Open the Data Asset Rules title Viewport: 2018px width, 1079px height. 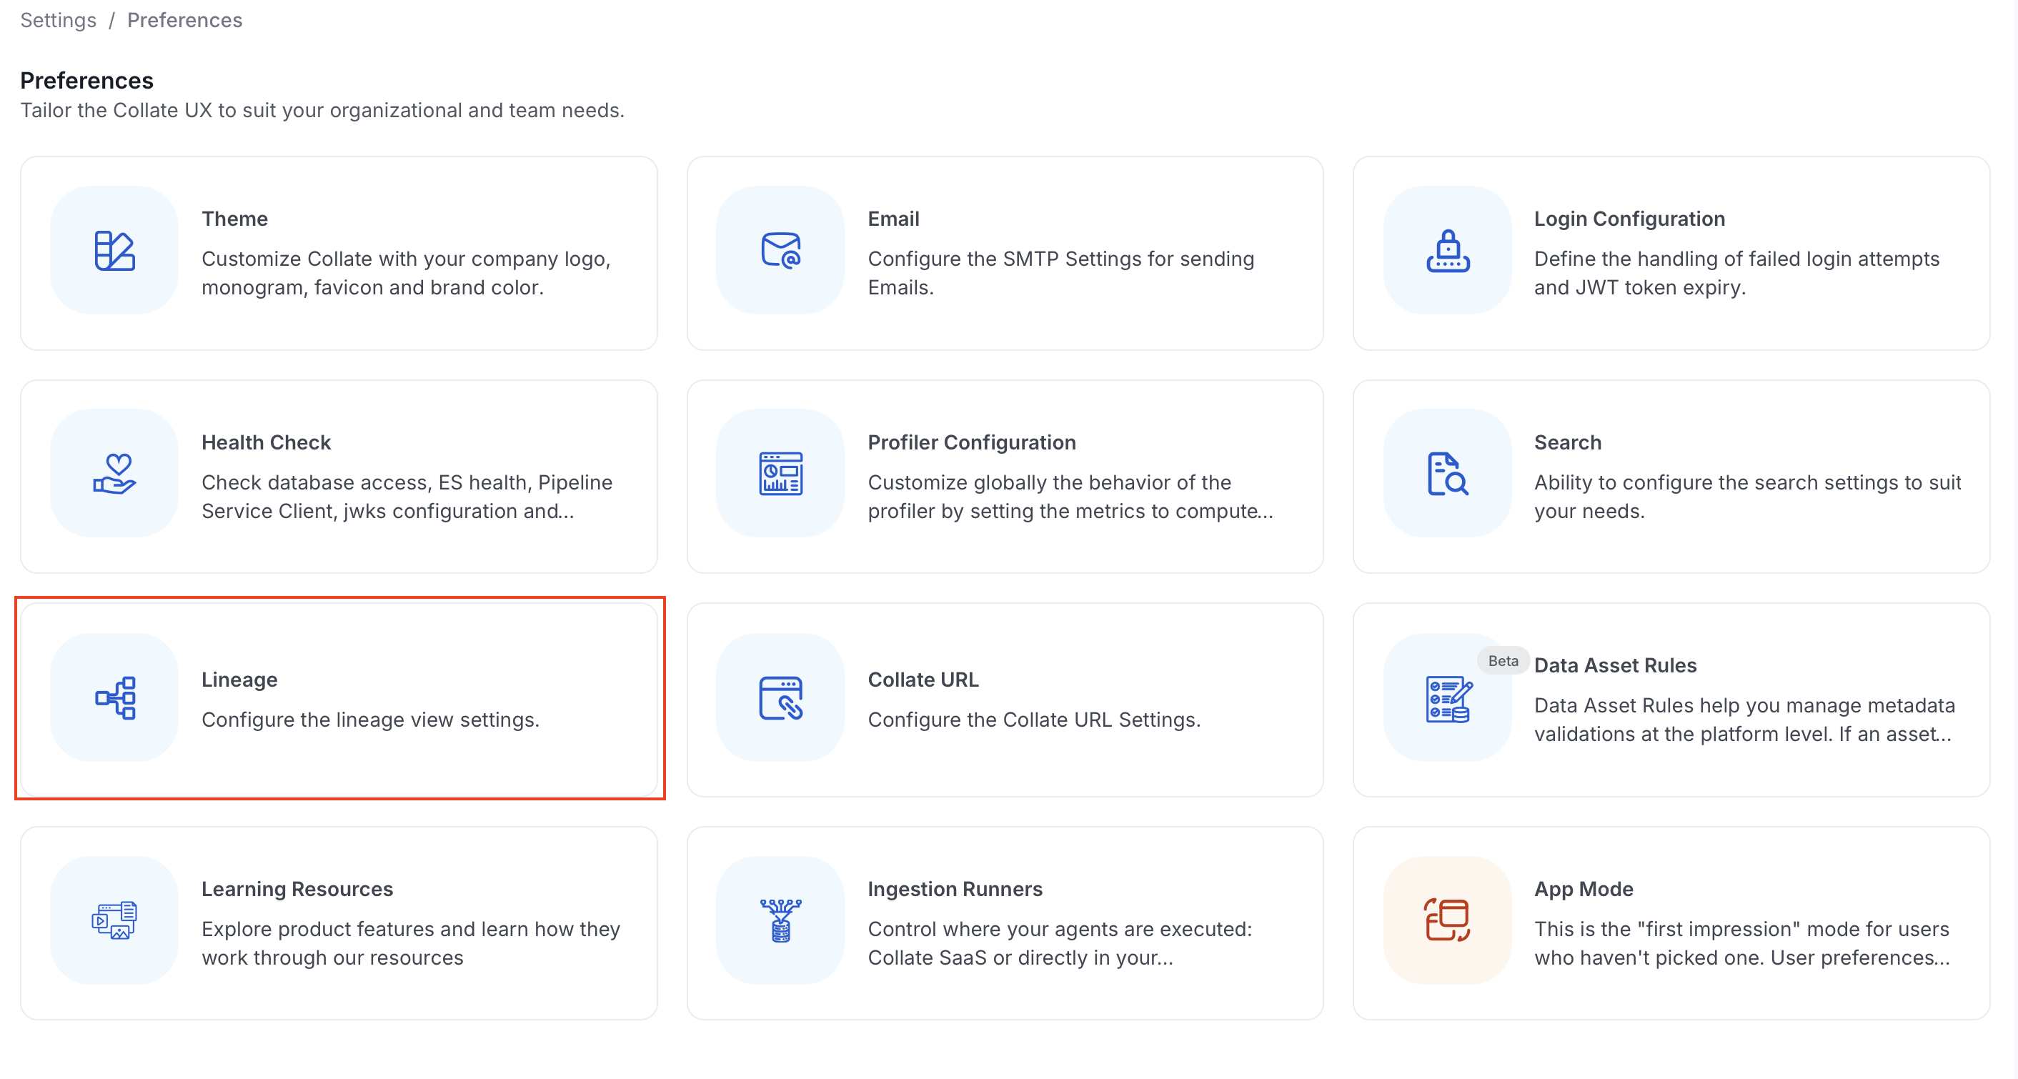[x=1614, y=665]
